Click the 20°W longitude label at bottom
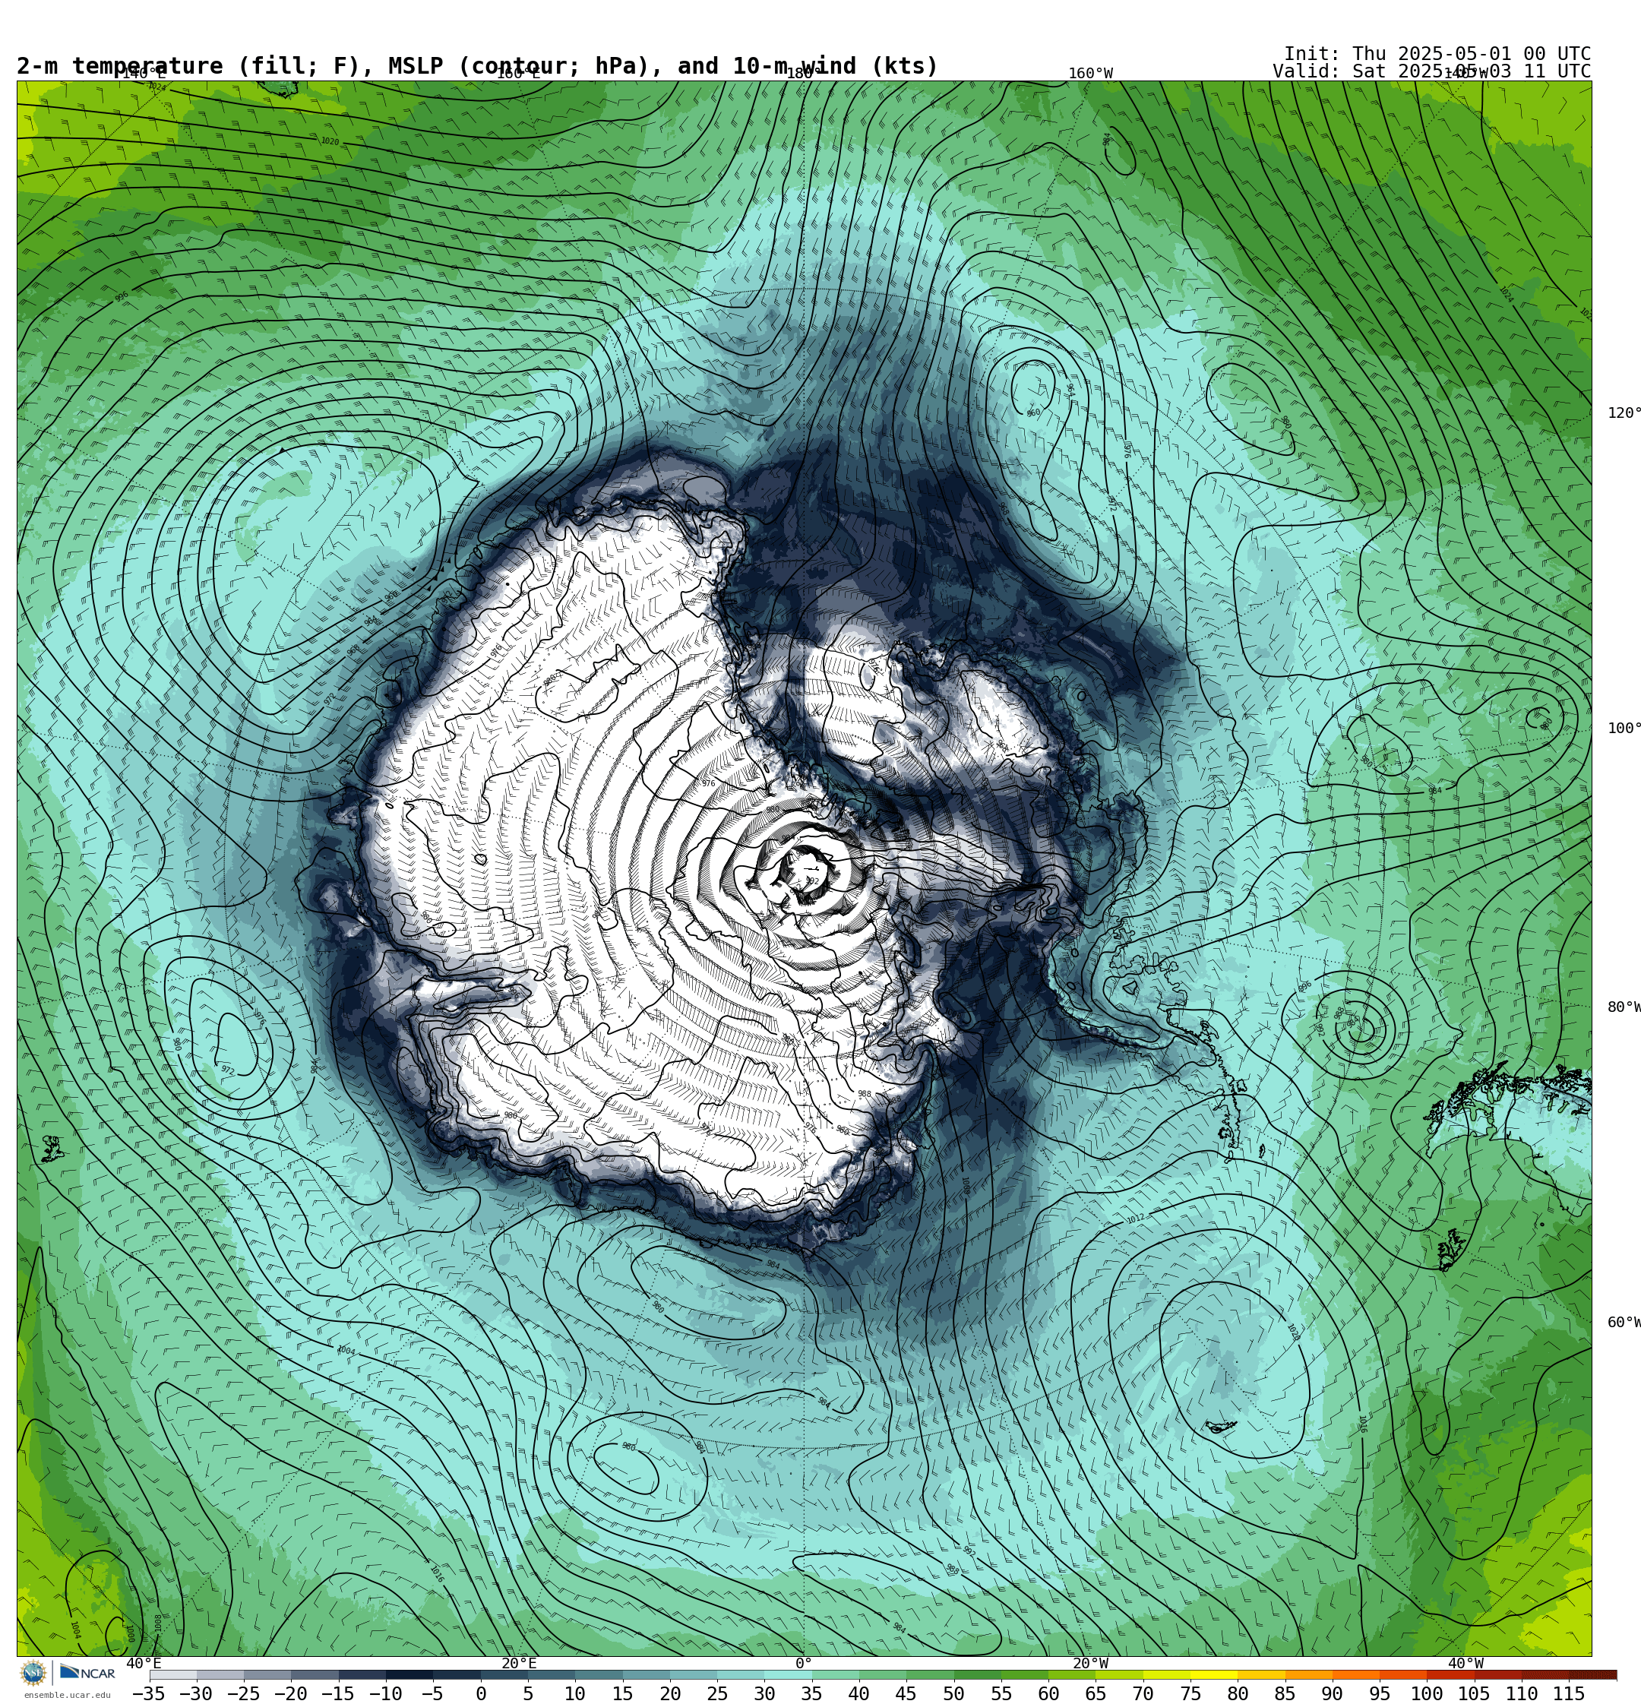The width and height of the screenshot is (1641, 1704). pos(1090,1663)
